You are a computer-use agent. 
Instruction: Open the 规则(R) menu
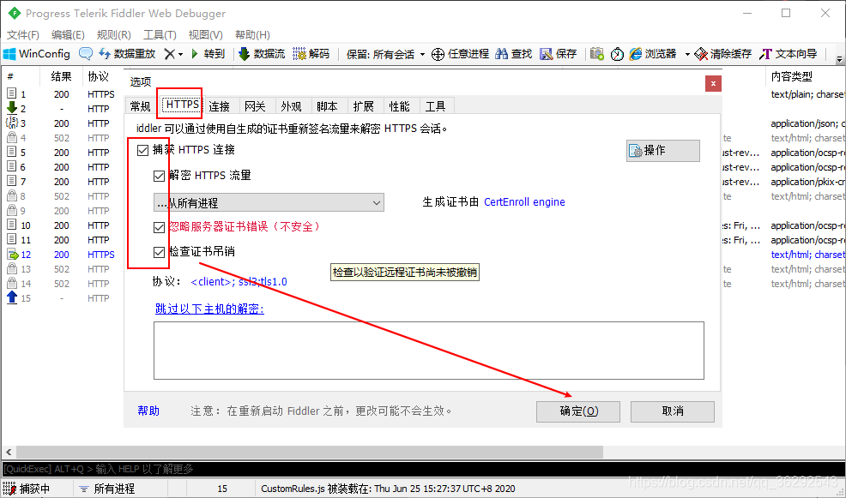[x=113, y=34]
